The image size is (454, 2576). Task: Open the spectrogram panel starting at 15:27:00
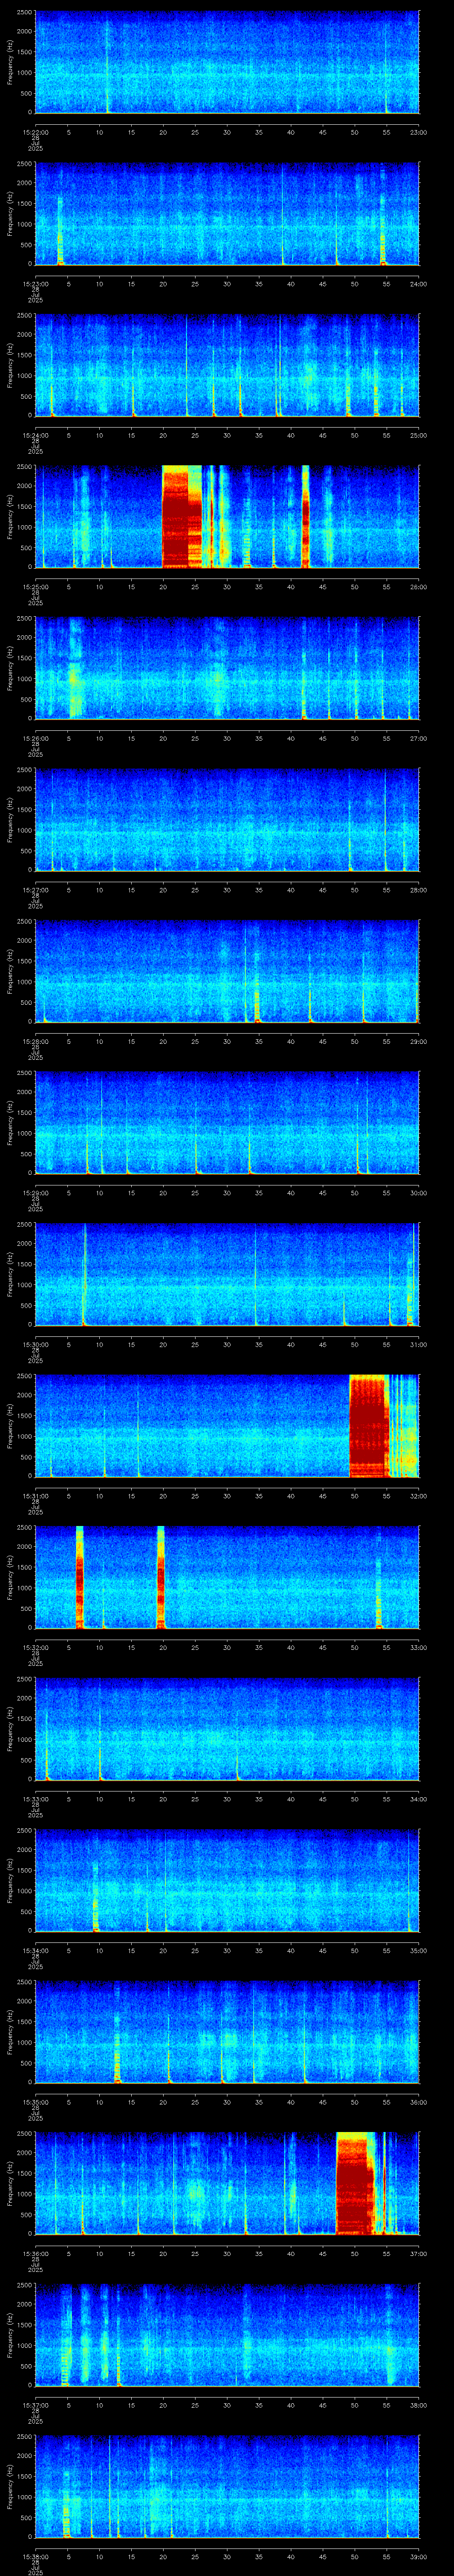pos(227,819)
